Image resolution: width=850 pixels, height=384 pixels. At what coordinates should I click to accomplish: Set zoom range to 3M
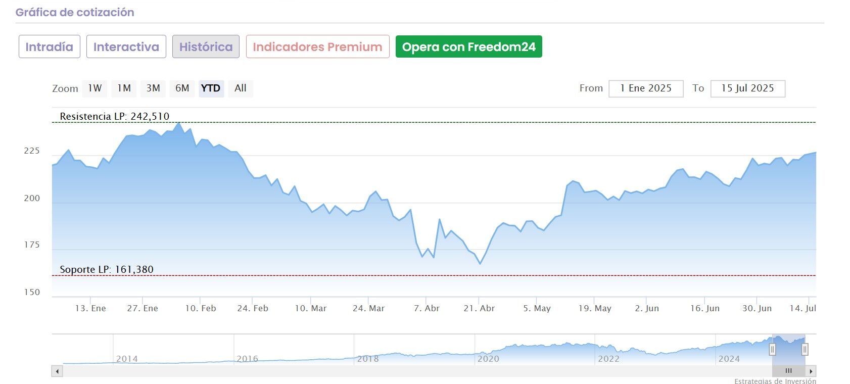click(x=153, y=88)
